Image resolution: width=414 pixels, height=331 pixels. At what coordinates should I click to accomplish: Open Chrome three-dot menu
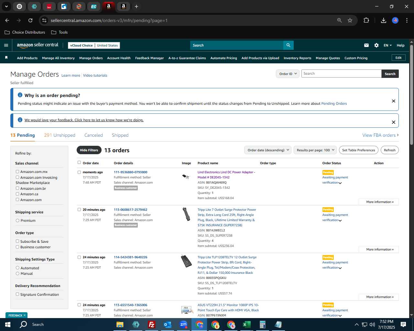point(406,20)
